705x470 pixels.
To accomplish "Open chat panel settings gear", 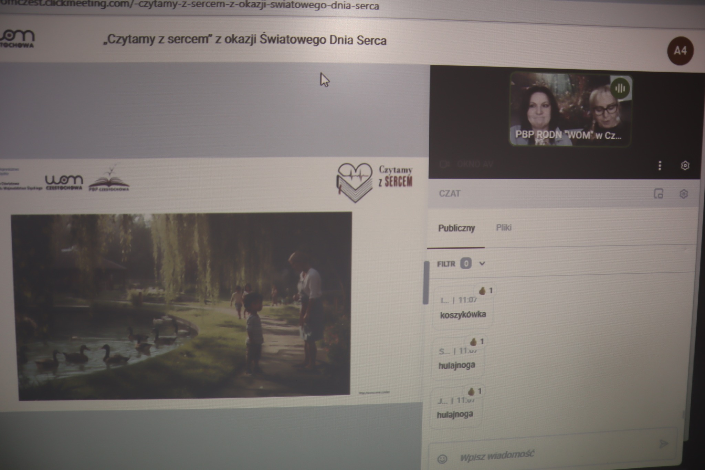I will [684, 194].
